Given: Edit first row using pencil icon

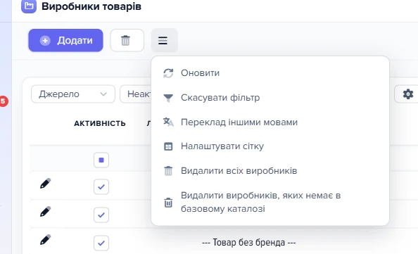Looking at the screenshot, I should 45,184.
